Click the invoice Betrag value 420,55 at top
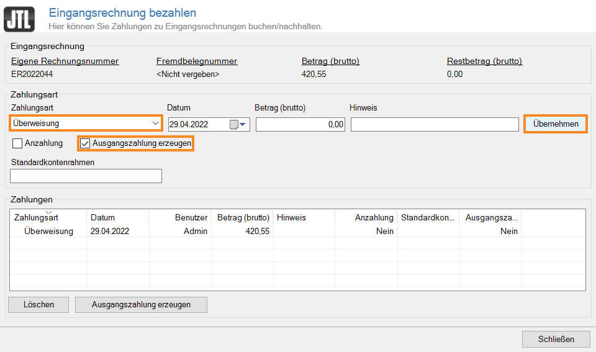This screenshot has height=352, width=596. click(x=314, y=74)
